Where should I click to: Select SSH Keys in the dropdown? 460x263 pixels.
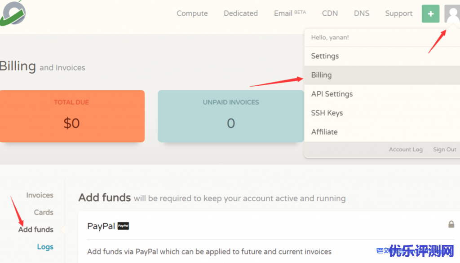[327, 113]
